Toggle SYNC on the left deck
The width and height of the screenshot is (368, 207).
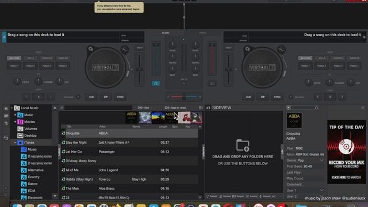point(120,97)
